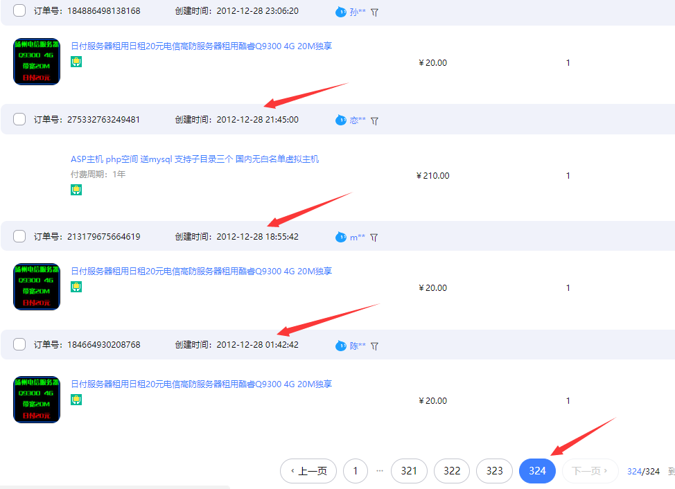
Task: Filter orders using funnel icon beside 恋**
Action: [374, 120]
